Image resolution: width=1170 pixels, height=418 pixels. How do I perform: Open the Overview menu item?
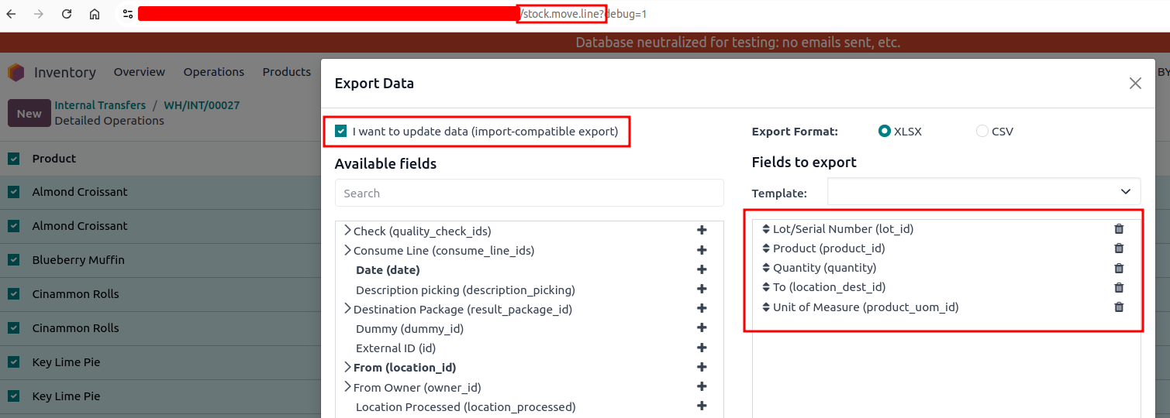(140, 72)
